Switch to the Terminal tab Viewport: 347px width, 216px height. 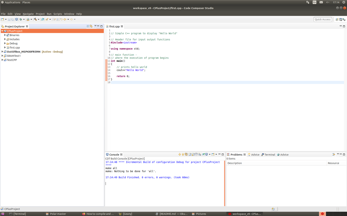tap(268, 155)
